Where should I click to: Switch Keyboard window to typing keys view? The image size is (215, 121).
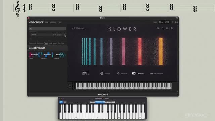point(65,102)
